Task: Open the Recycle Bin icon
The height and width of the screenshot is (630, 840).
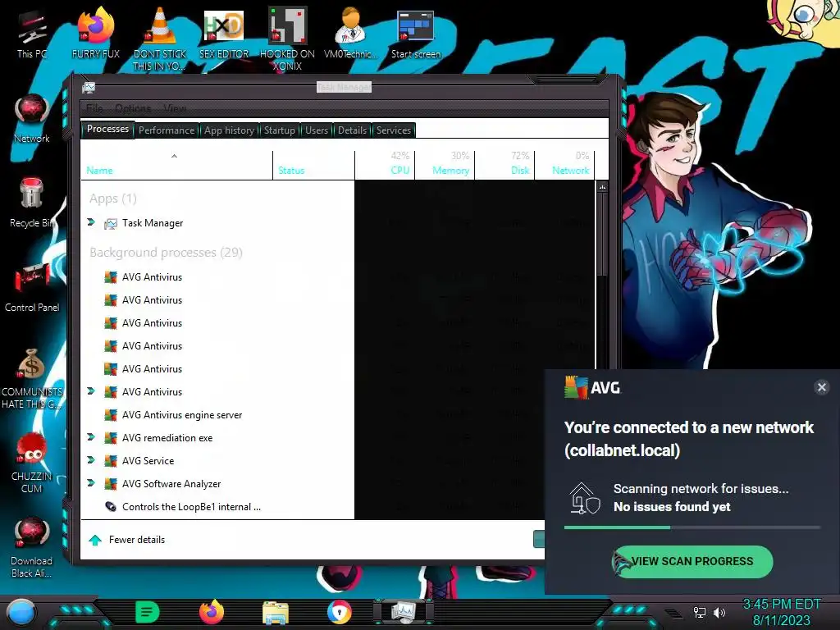Action: [x=32, y=203]
